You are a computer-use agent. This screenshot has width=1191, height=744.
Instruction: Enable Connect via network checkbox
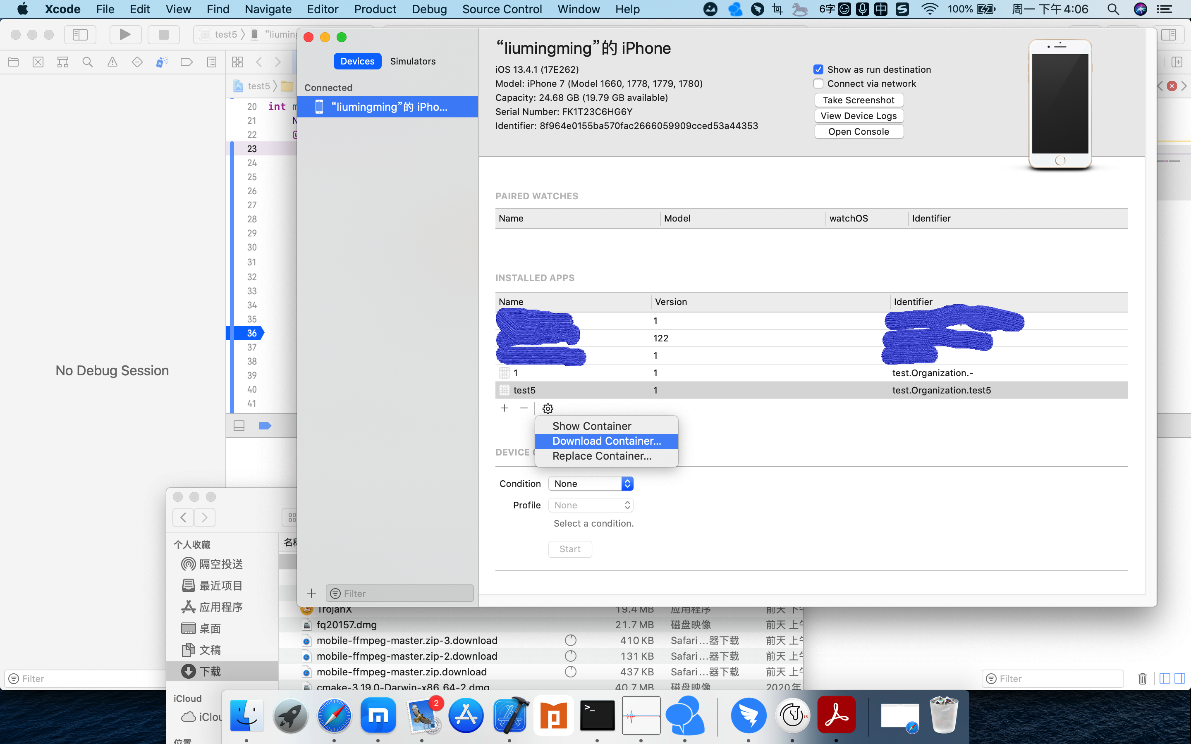818,83
